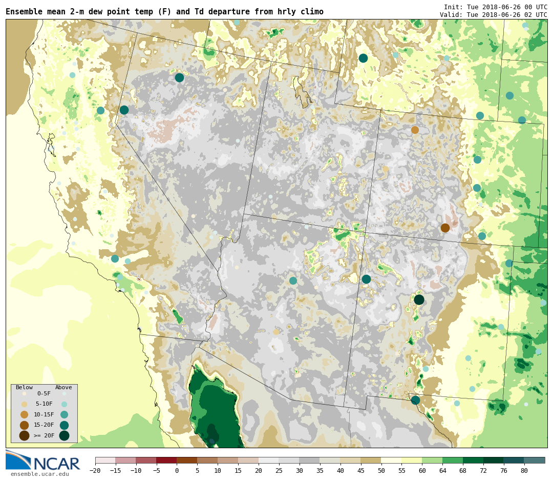
Task: Click the near-black teal station dot on the map
Action: pyautogui.click(x=419, y=300)
